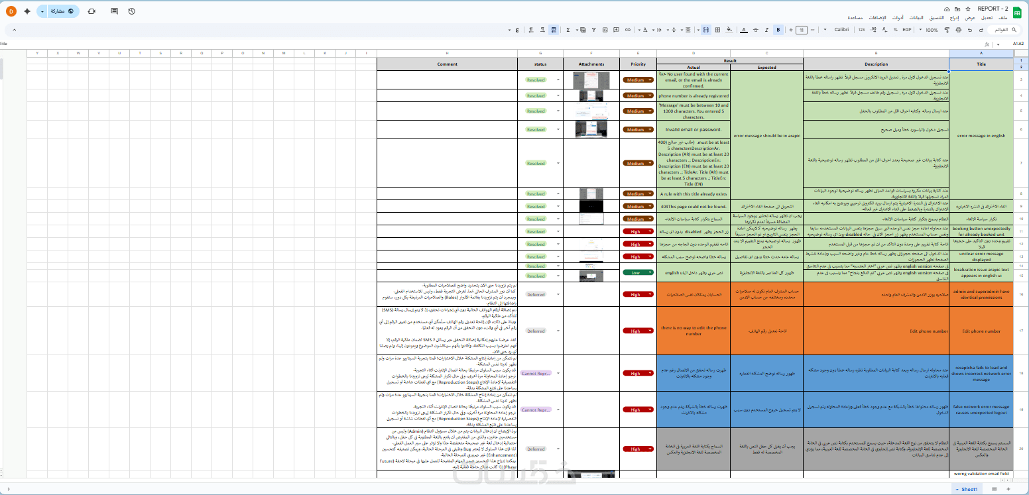
Task: Insert a chart from the toolbar
Action: [x=605, y=30]
